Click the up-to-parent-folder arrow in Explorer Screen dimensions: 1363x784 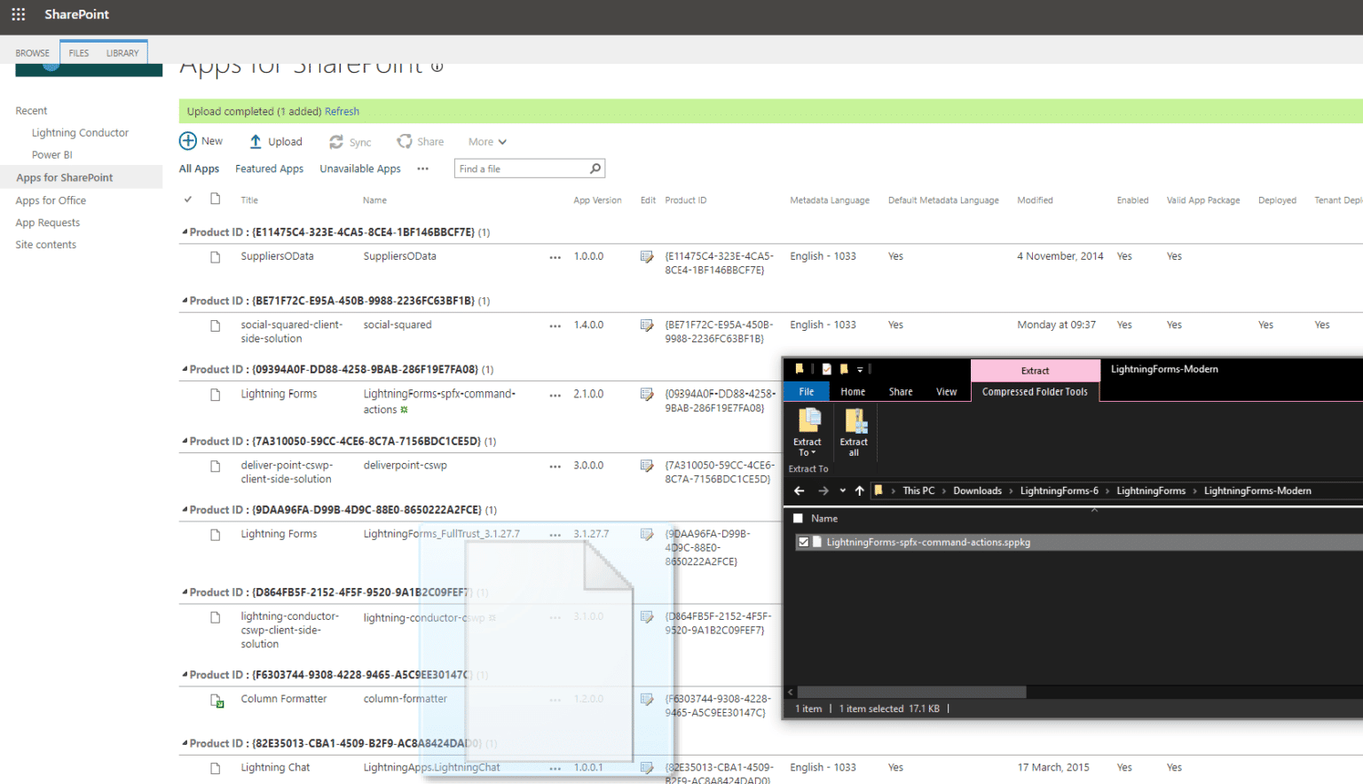[858, 490]
